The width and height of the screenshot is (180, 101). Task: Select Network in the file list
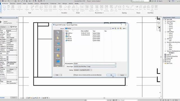pyautogui.click(x=69, y=40)
